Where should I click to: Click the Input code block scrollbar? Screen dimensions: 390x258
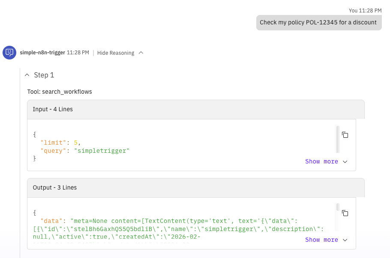tap(338, 139)
